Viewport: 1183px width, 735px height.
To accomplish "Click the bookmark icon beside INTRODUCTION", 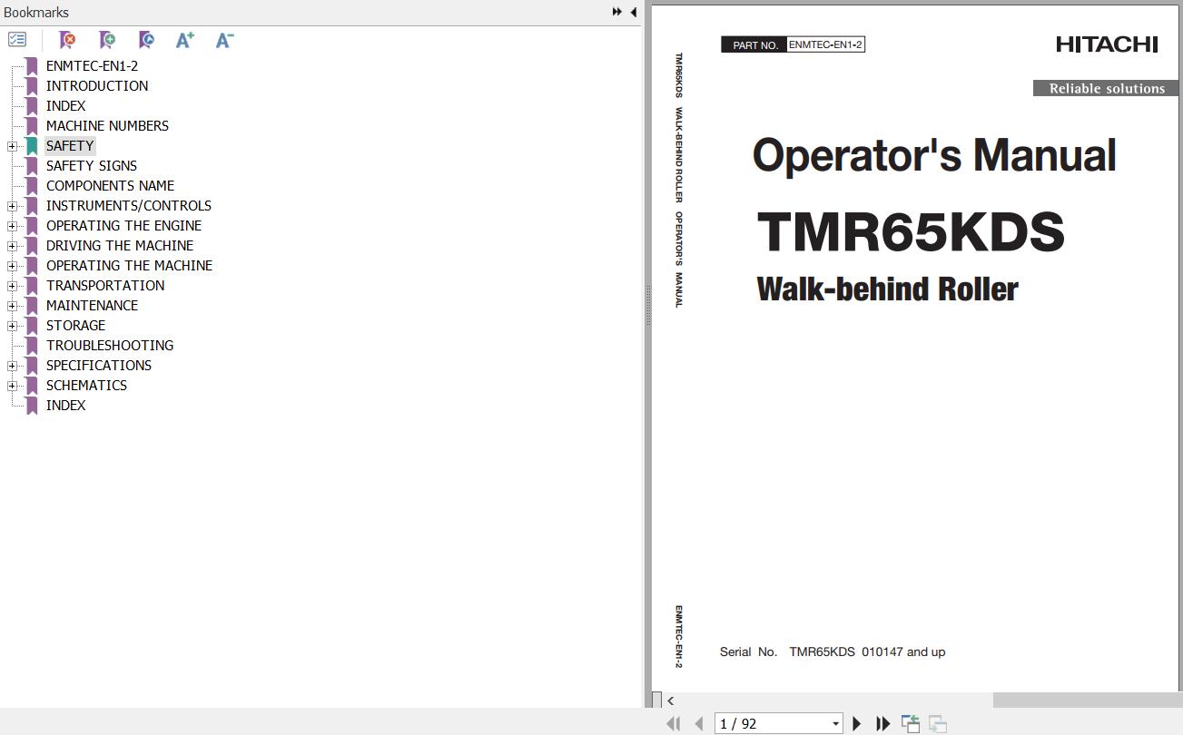I will tap(32, 86).
